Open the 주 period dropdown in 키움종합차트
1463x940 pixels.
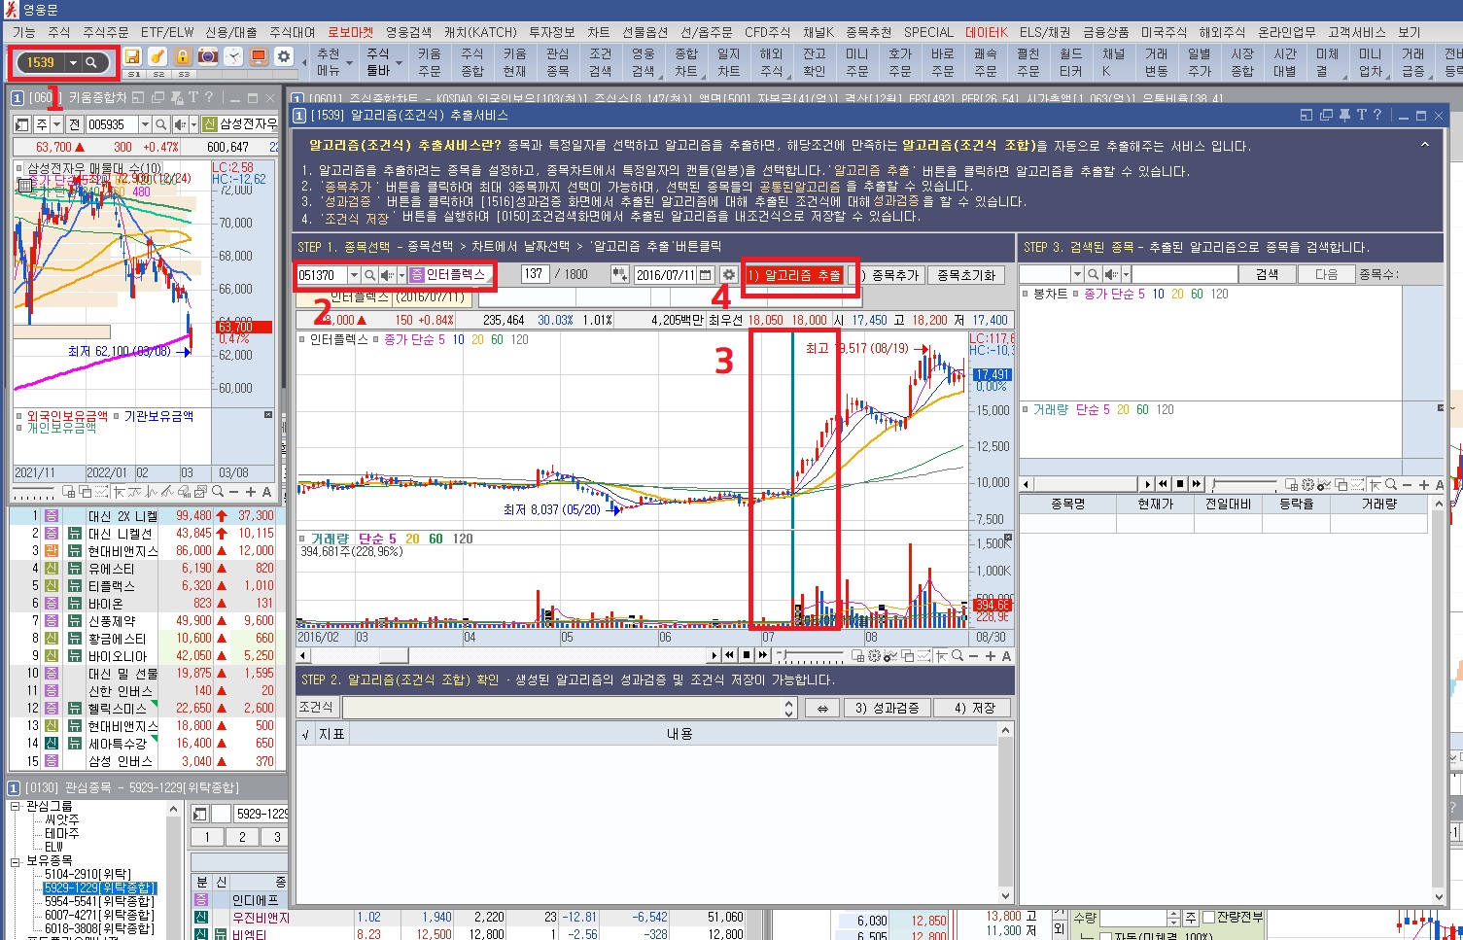[57, 124]
